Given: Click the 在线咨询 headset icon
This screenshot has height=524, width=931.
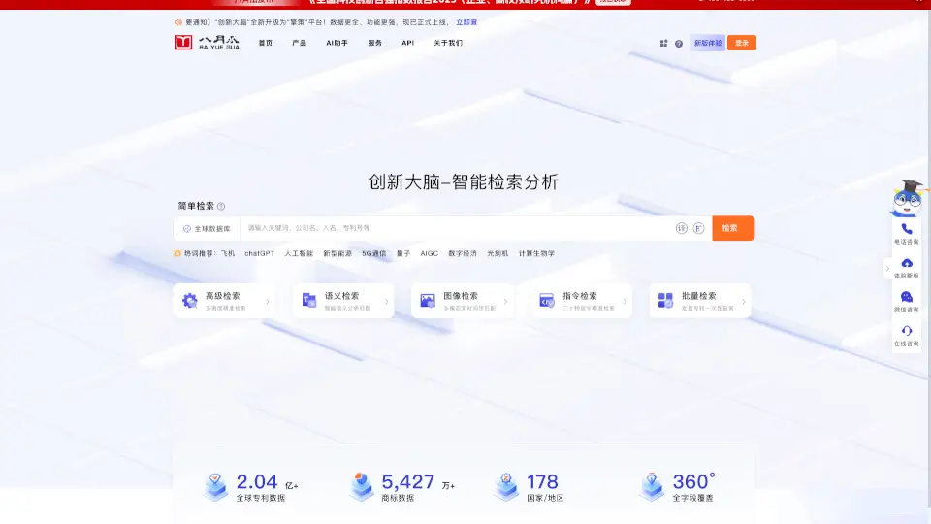Looking at the screenshot, I should pos(907,331).
